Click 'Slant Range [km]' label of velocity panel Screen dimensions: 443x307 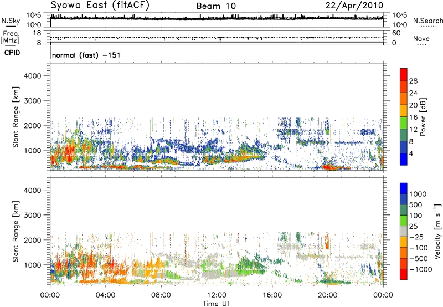(x=16, y=232)
